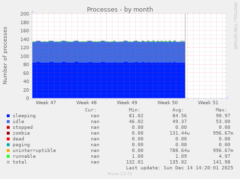This screenshot has width=240, height=179.
Task: Click the uninterruptible legend color swatch
Action: [x=8, y=151]
